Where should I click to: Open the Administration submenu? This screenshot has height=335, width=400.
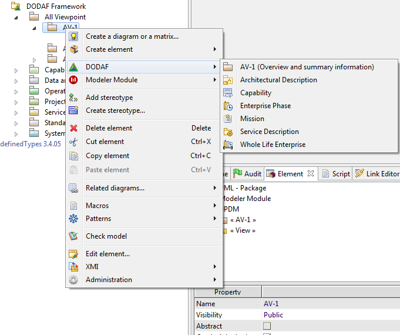(x=144, y=280)
